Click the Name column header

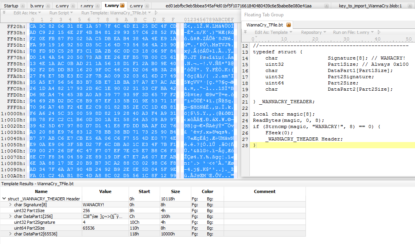point(41,191)
